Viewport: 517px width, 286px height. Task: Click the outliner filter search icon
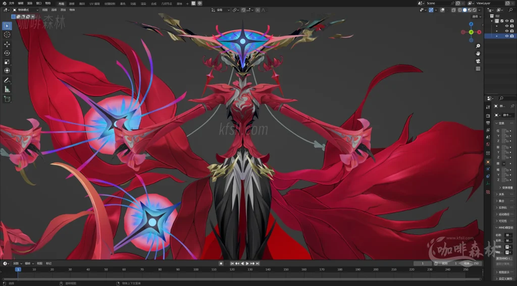pos(511,10)
